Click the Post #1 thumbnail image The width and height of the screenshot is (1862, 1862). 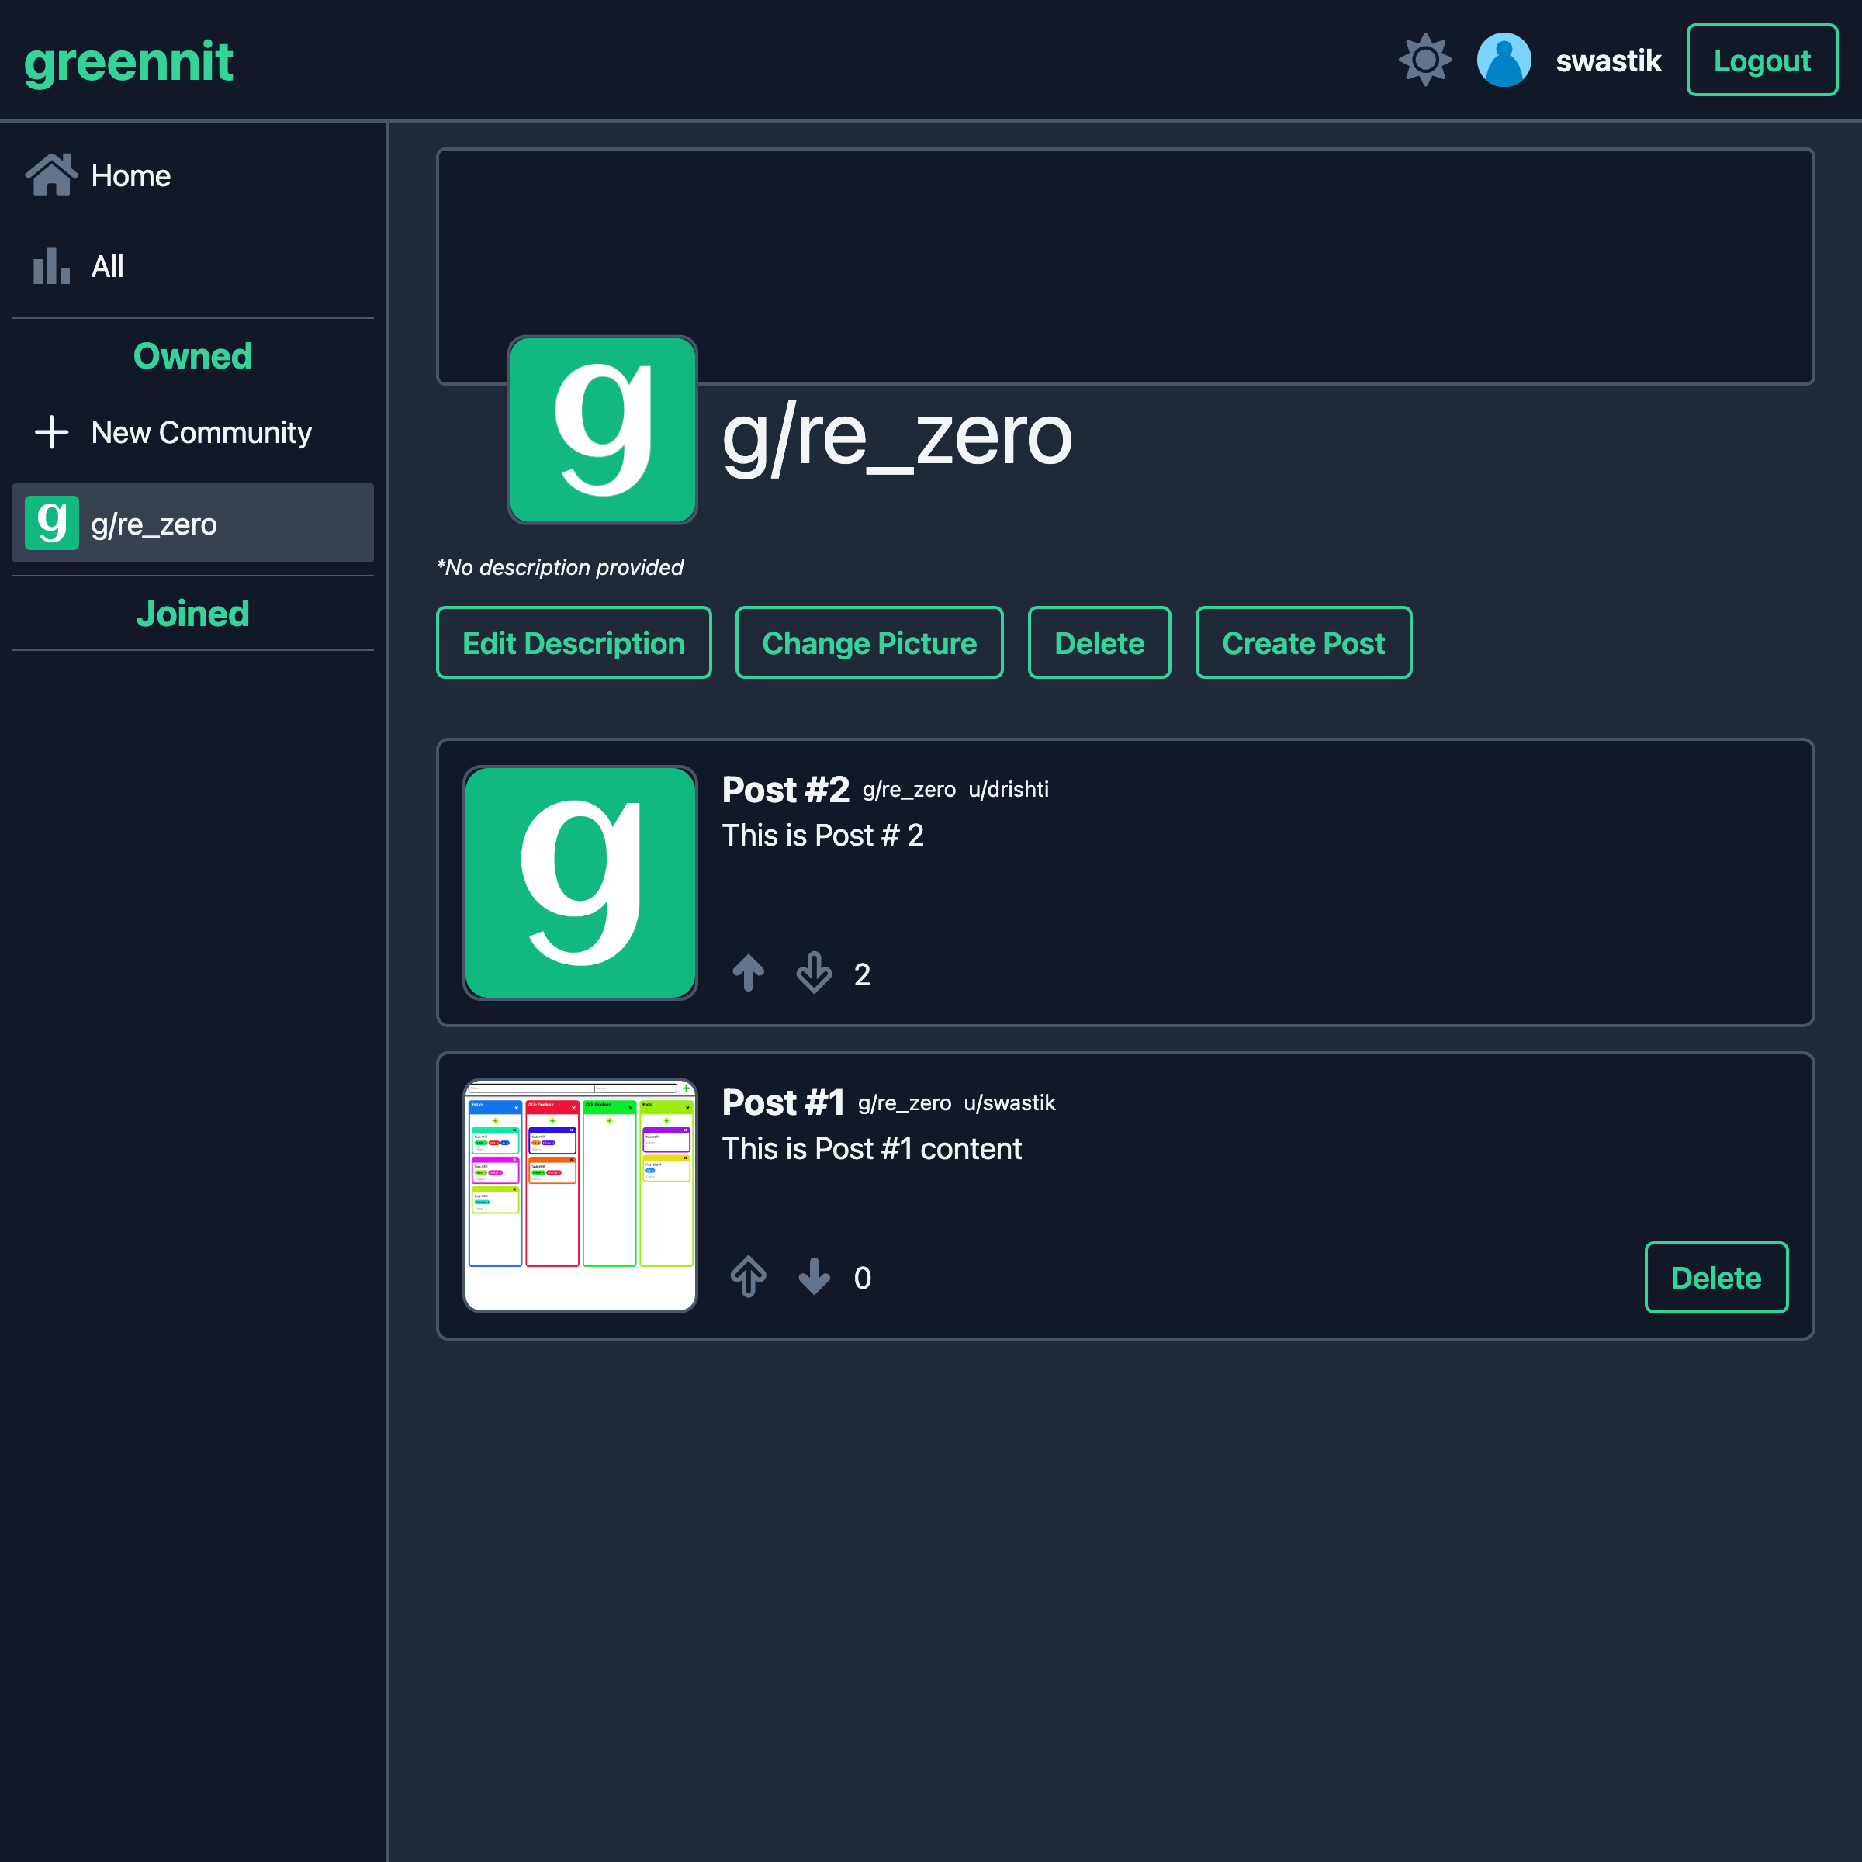(x=581, y=1193)
